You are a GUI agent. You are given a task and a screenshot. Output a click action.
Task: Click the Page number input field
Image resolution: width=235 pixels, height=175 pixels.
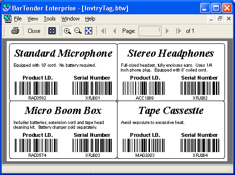(150, 31)
